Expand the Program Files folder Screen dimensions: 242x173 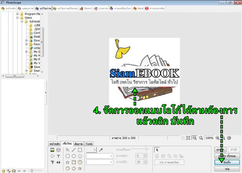click(x=17, y=14)
